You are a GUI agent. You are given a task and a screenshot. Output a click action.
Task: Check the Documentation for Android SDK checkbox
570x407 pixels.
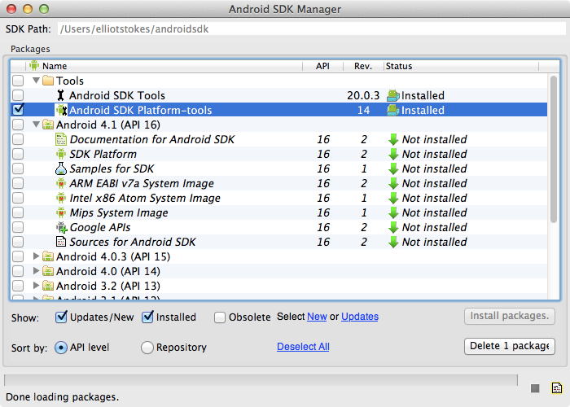[18, 139]
